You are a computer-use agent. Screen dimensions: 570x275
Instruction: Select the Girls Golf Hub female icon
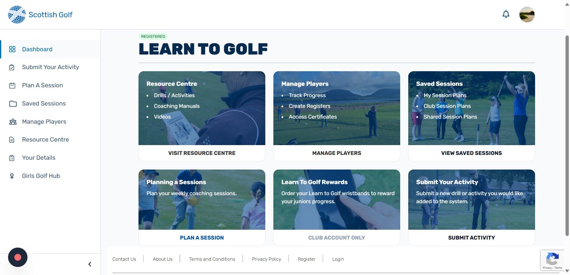12,176
